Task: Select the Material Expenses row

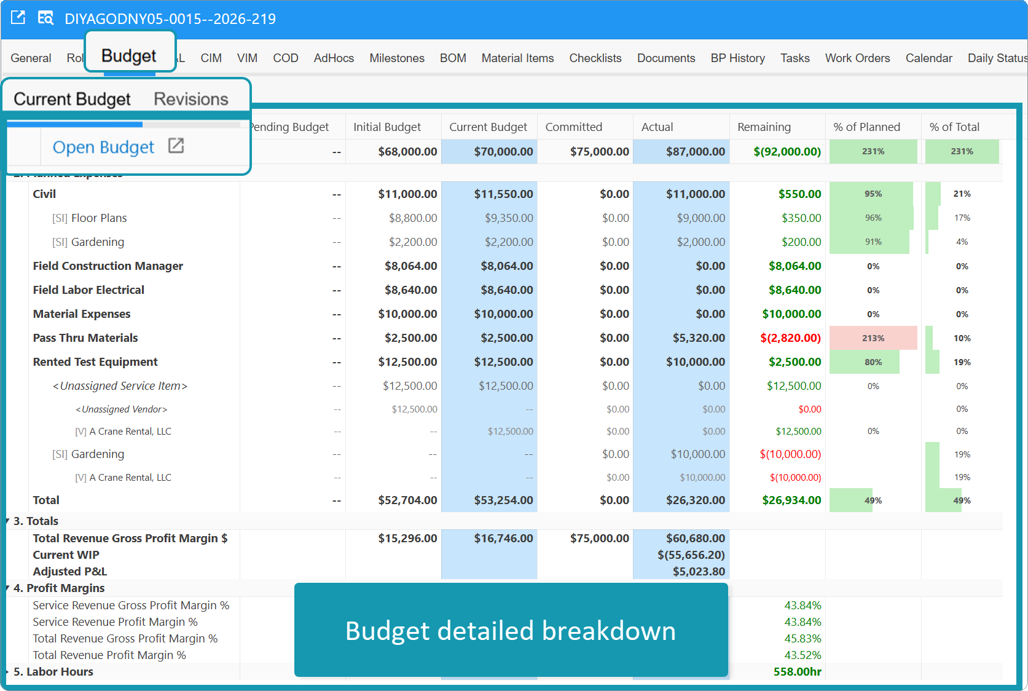Action: [x=504, y=314]
